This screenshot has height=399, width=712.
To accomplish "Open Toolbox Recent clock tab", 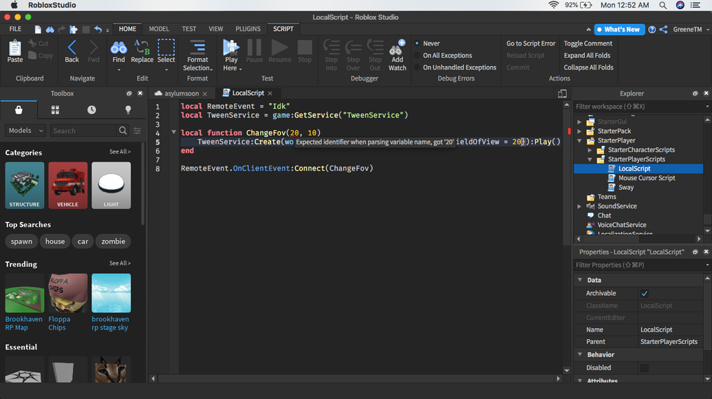I will coord(91,110).
